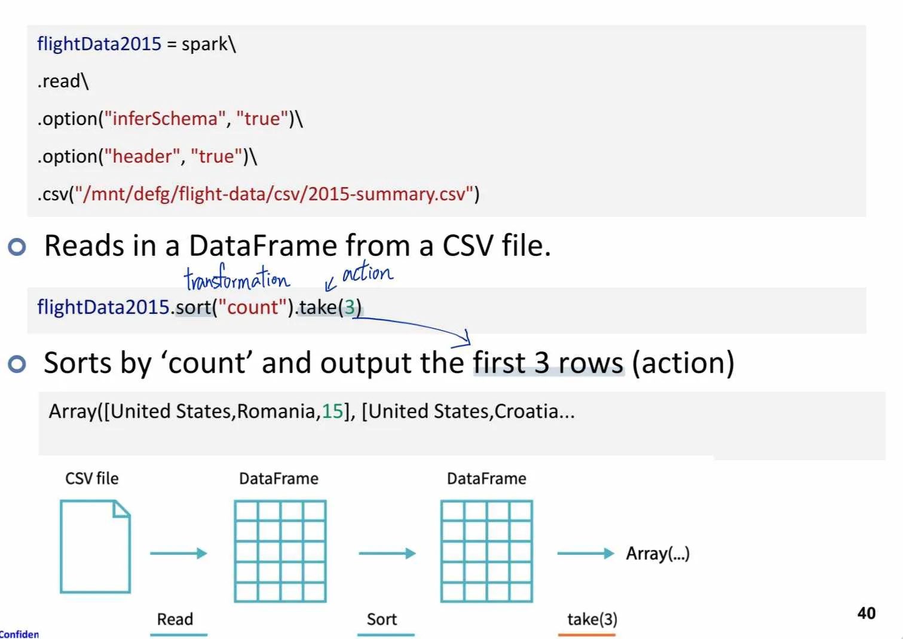Select the second DataFrame grid icon
The height and width of the screenshot is (639, 903).
coord(486,551)
